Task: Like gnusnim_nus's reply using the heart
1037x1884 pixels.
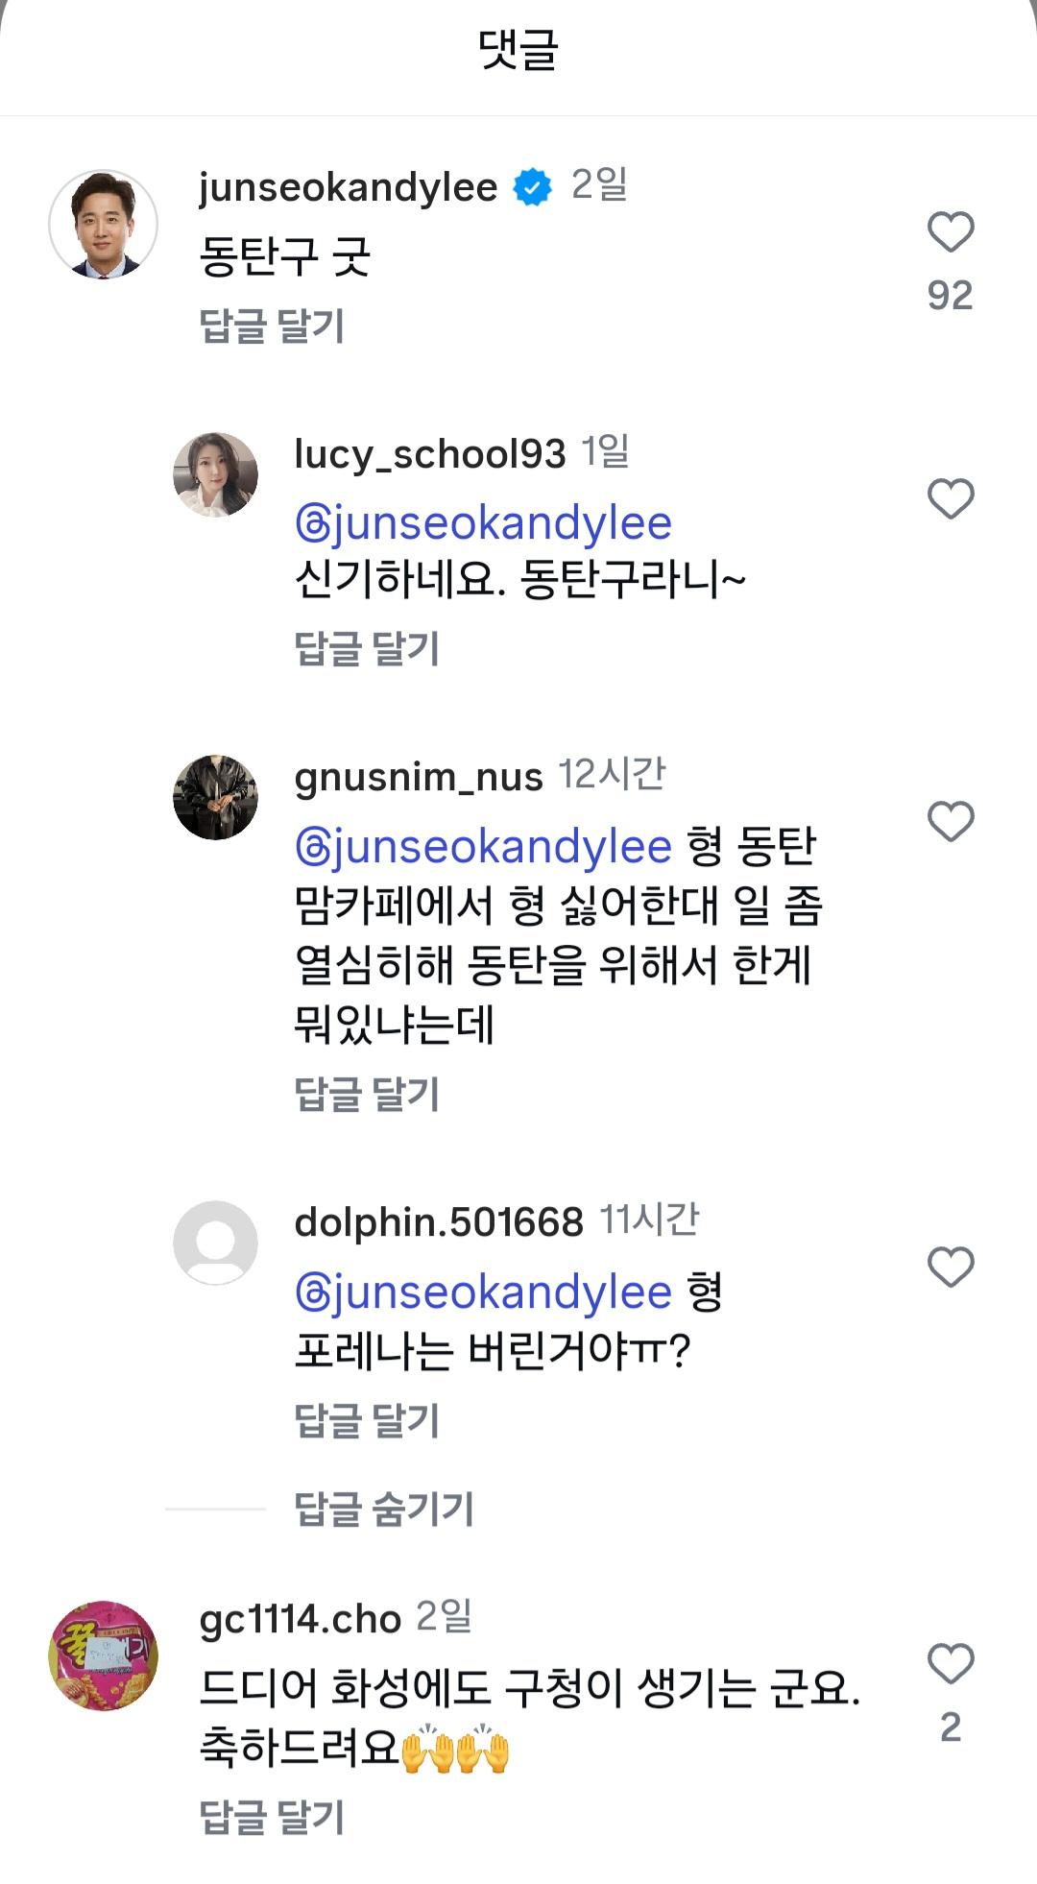Action: (951, 819)
